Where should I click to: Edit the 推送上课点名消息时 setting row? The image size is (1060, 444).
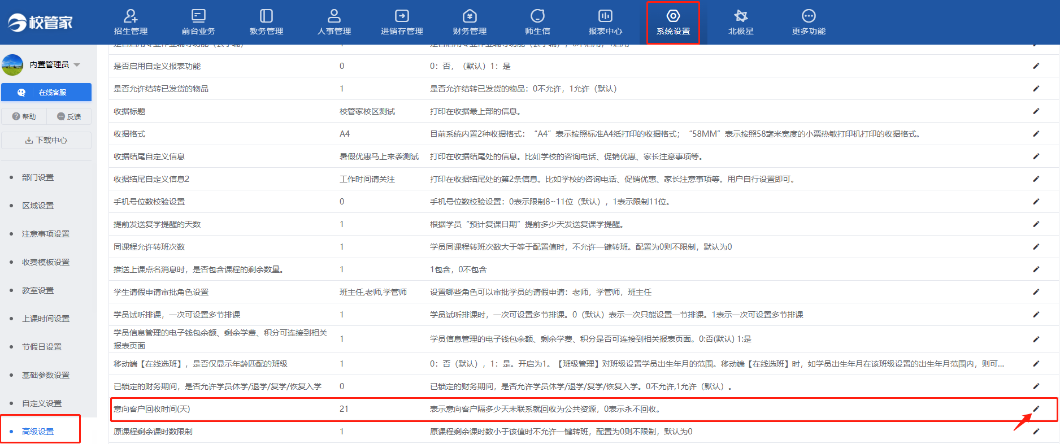1036,269
